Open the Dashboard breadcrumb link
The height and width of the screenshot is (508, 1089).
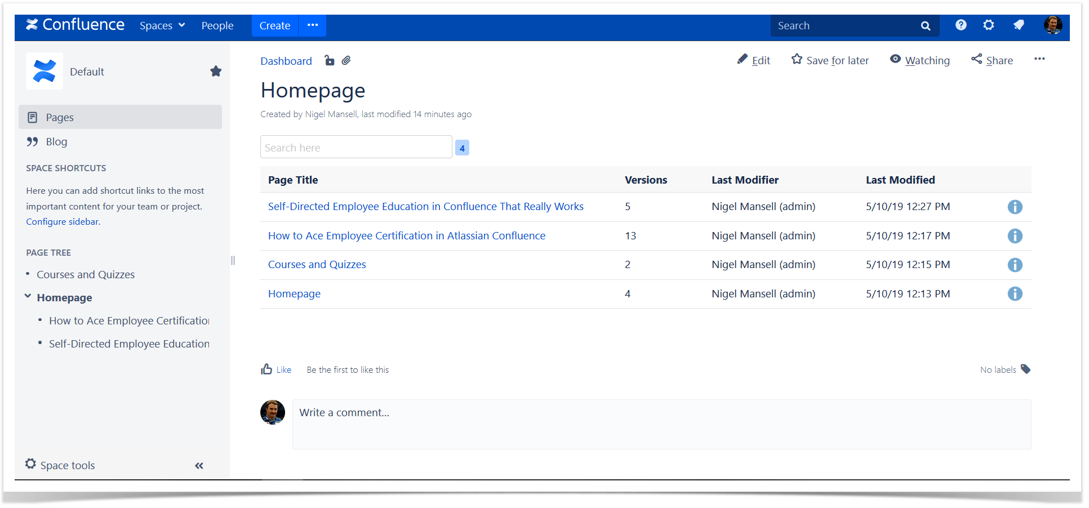[x=286, y=61]
